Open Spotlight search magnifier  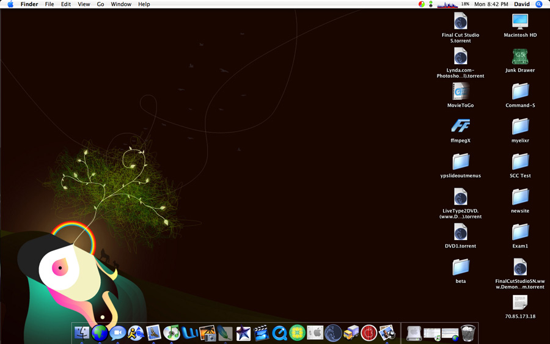tap(539, 4)
